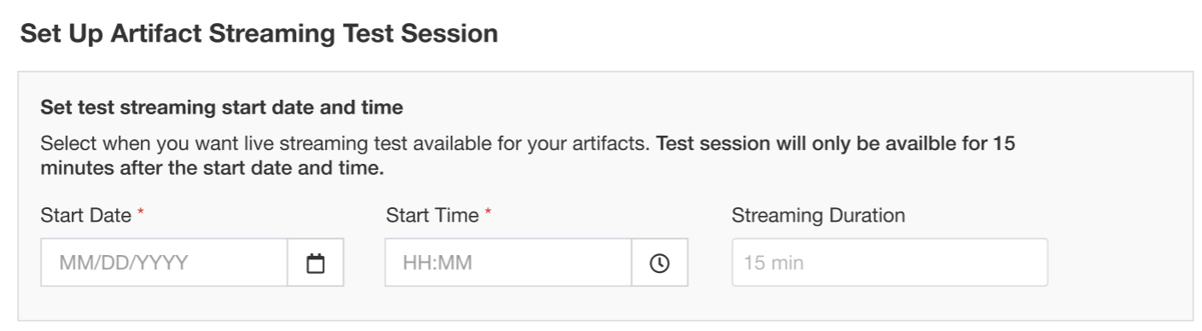Screen dimensions: 1202x331
Task: Click the '15 min' placeholder text
Action: coord(774,263)
